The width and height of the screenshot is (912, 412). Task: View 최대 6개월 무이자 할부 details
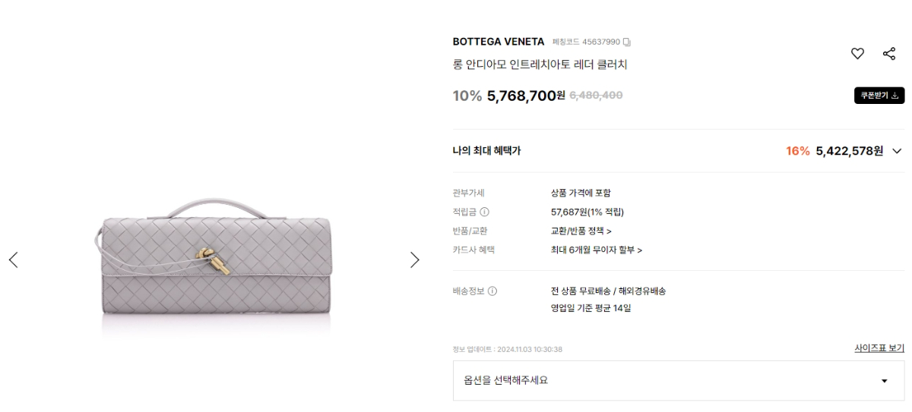597,250
